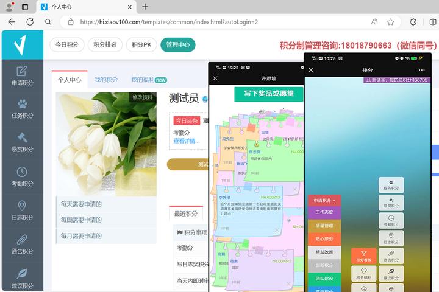The width and height of the screenshot is (439, 292).
Task: Open the 每周需要申请的 row
Action: point(106,220)
